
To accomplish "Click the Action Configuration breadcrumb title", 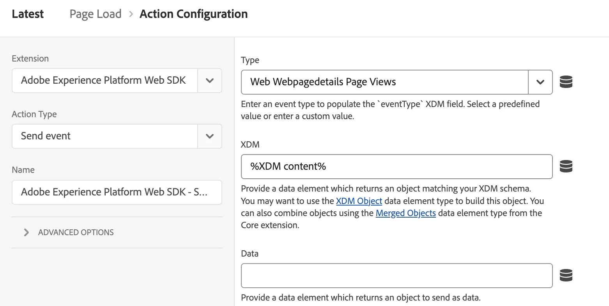I will pyautogui.click(x=194, y=14).
